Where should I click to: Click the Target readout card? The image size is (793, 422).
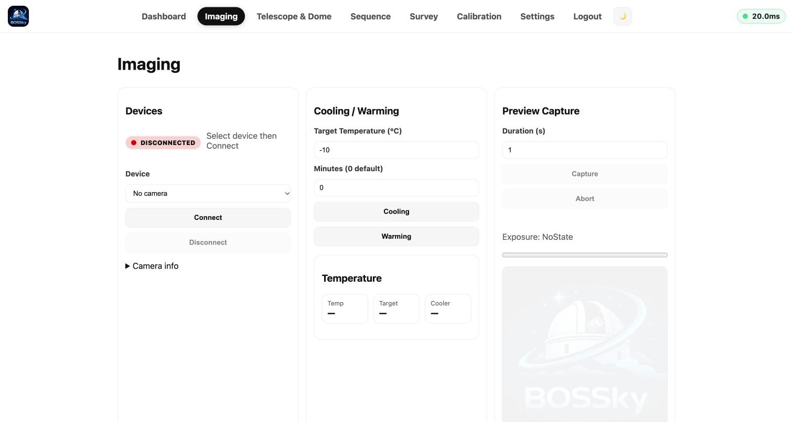click(x=396, y=309)
